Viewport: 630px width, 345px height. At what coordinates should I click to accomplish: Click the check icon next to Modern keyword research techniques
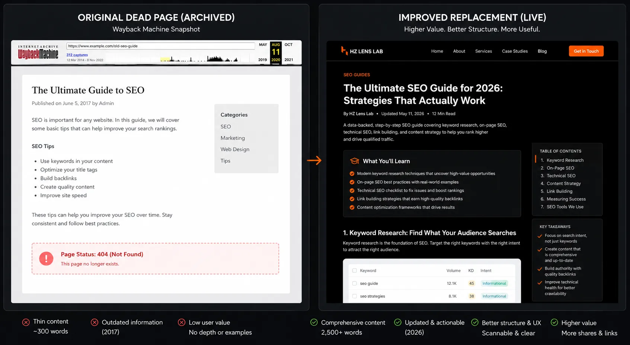tap(352, 173)
